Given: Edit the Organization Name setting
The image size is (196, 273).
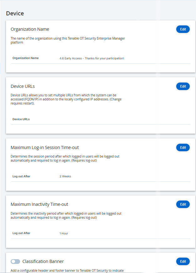Looking at the screenshot, I should point(183,29).
